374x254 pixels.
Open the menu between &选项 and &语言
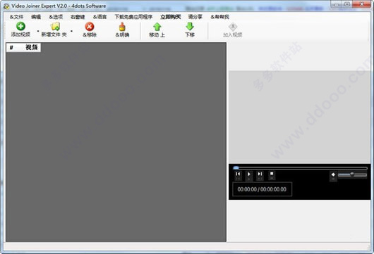(x=78, y=17)
